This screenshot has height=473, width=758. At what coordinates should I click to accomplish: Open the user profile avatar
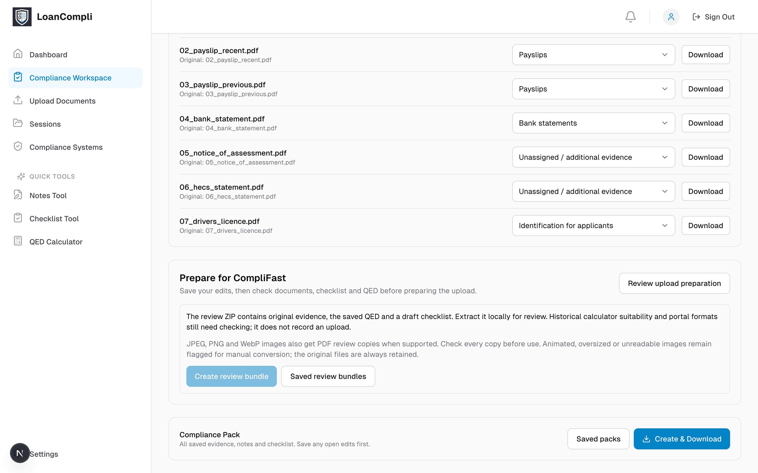pos(671,17)
